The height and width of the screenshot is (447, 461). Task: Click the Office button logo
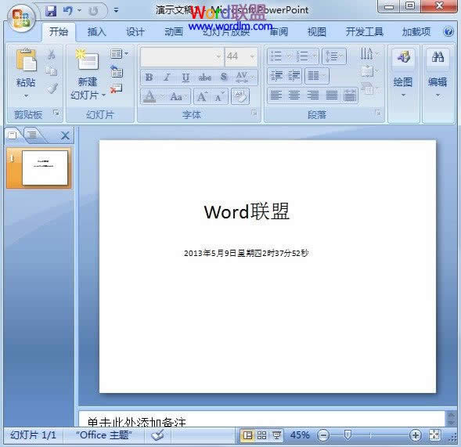pyautogui.click(x=21, y=19)
